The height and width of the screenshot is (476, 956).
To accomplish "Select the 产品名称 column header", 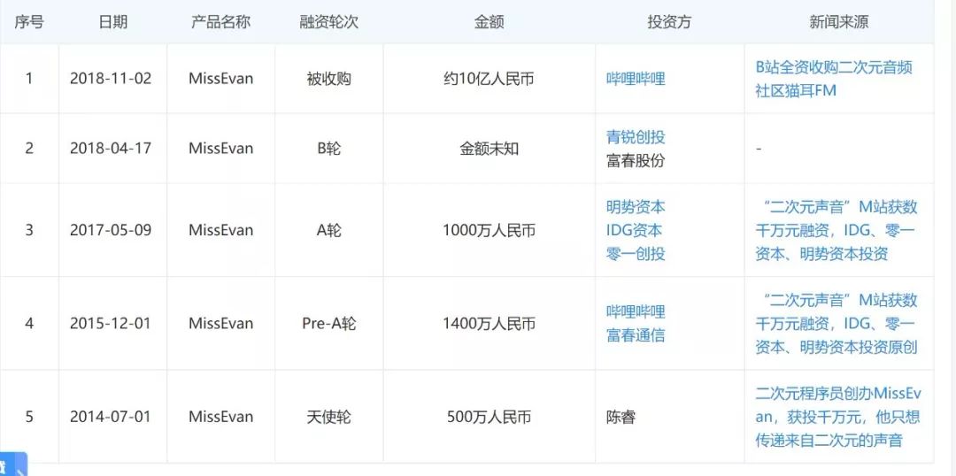I will point(220,22).
